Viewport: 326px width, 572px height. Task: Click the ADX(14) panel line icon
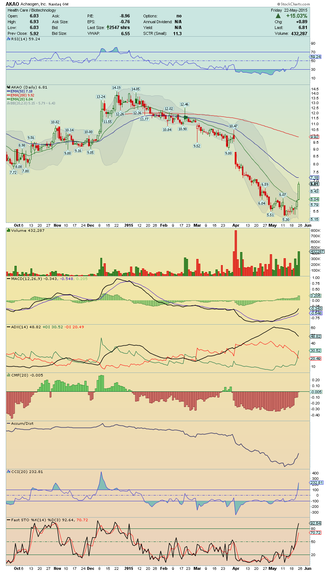9,327
